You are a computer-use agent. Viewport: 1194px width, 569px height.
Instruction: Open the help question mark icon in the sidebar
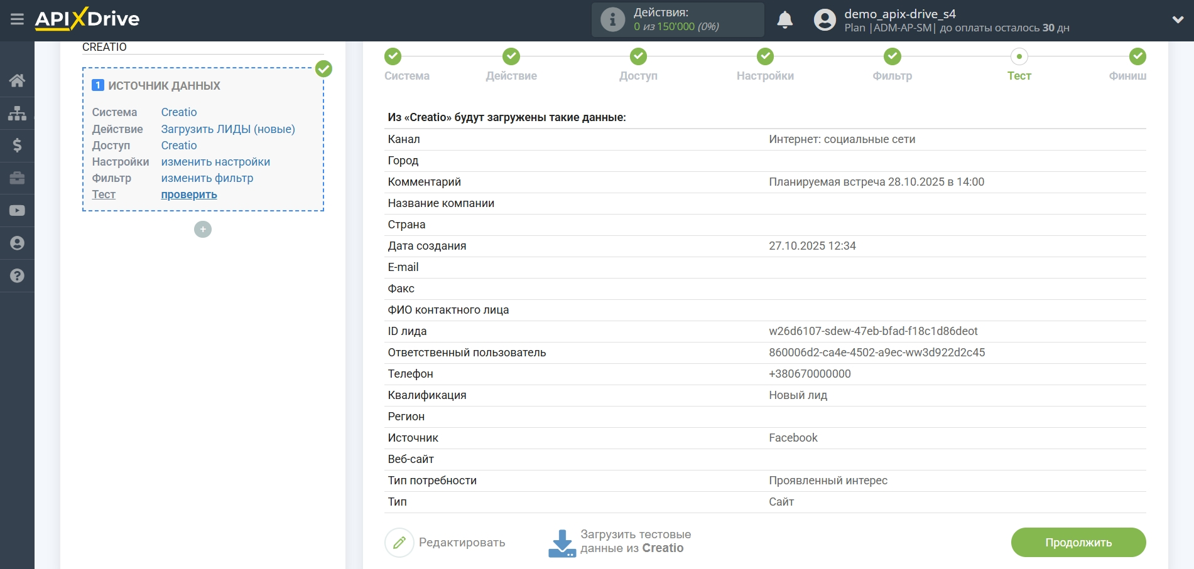[17, 275]
